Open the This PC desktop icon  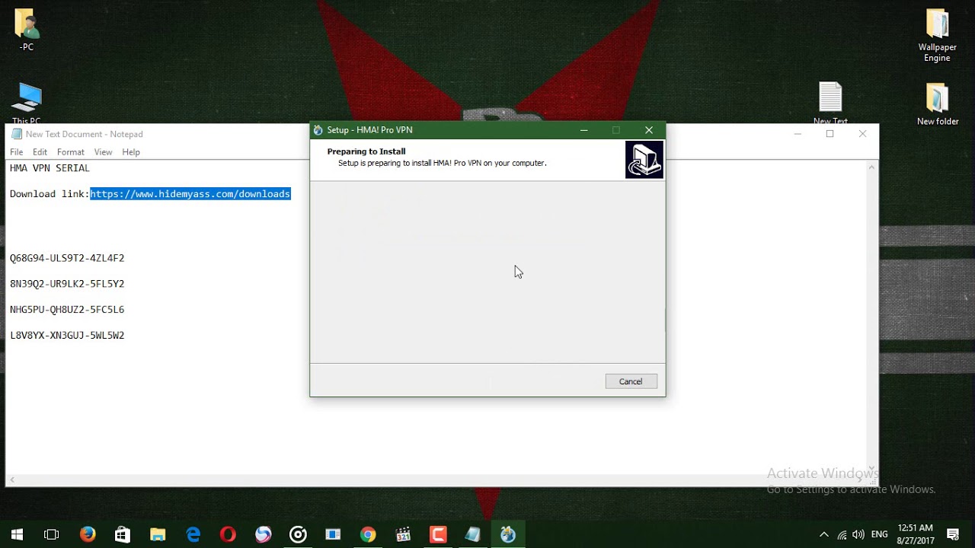click(x=27, y=104)
